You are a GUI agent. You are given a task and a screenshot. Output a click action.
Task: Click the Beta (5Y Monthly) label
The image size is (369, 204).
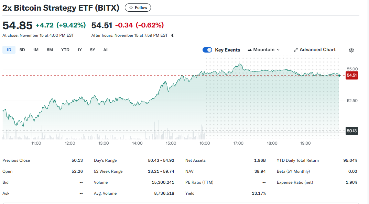[x=293, y=171]
